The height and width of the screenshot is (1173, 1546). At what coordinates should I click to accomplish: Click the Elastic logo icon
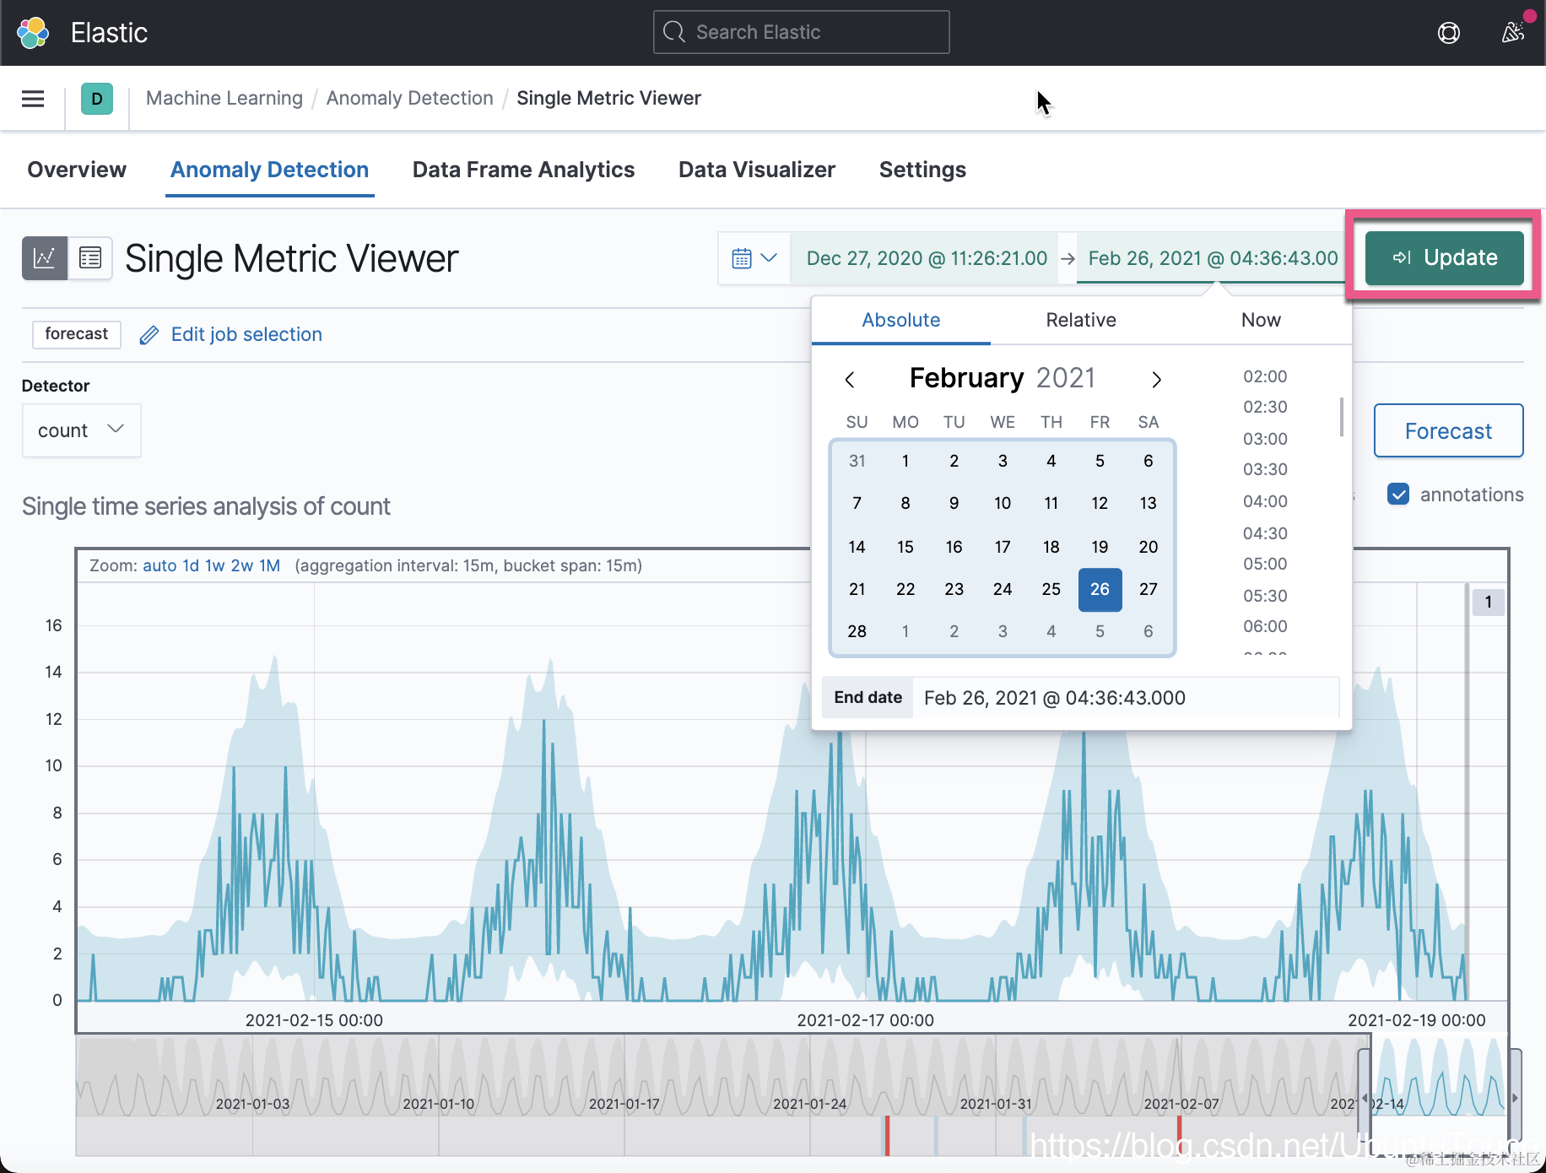pyautogui.click(x=33, y=33)
